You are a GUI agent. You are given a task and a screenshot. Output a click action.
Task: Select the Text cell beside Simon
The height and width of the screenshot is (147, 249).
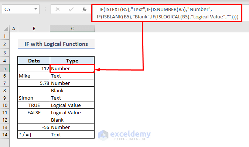[x=72, y=98]
